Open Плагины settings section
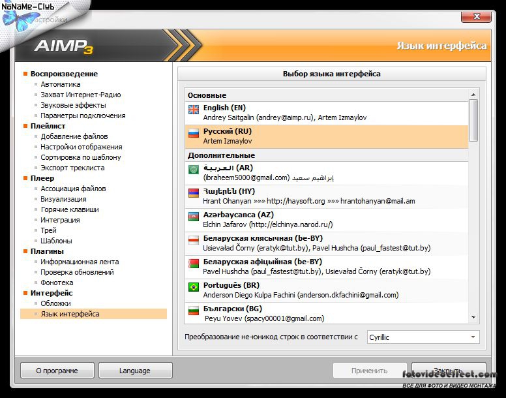Viewport: 506px width, 398px height. point(47,251)
